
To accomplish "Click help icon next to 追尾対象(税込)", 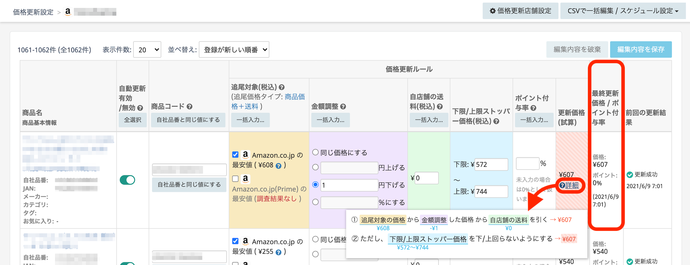I will 281,87.
